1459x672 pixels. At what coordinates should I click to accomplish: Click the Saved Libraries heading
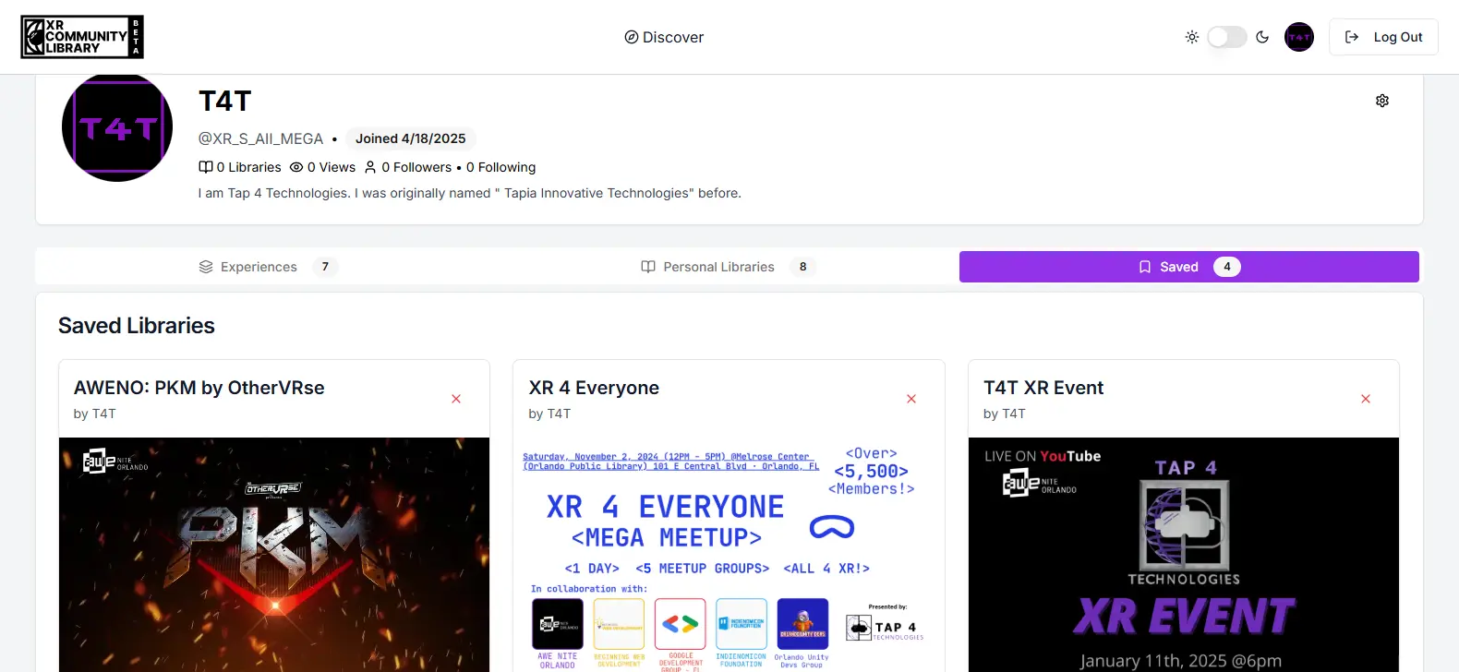(137, 326)
